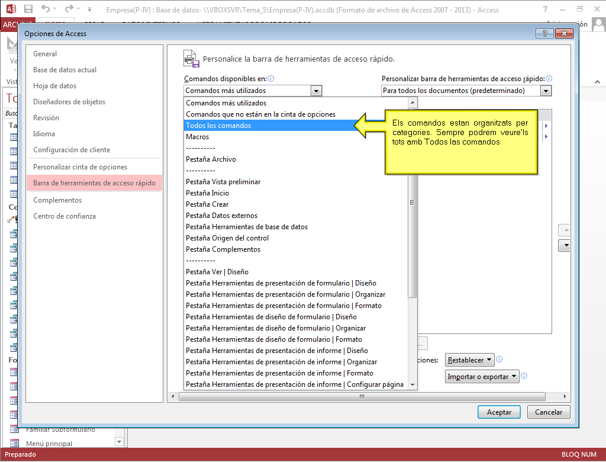Click the user account avatar icon
This screenshot has width=606, height=462.
(x=599, y=24)
